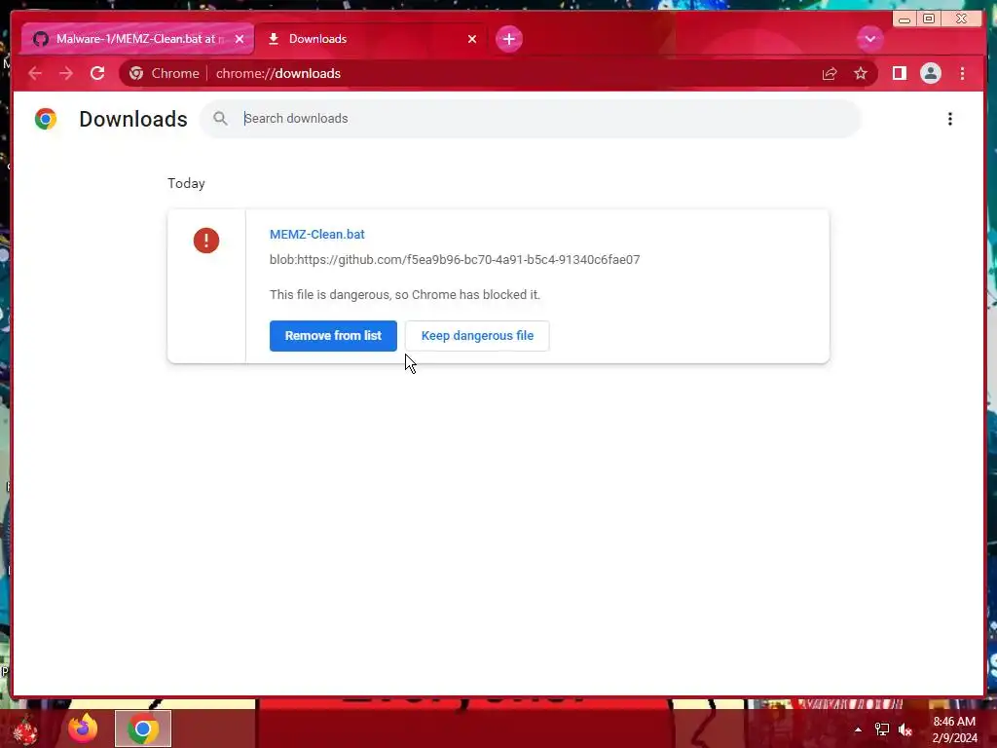Image resolution: width=997 pixels, height=748 pixels.
Task: Reload the downloads page
Action: [97, 73]
